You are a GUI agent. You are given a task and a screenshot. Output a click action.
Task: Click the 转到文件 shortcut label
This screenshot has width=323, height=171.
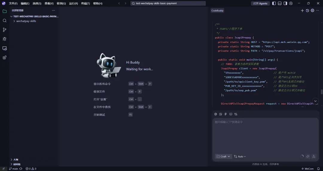(x=99, y=91)
